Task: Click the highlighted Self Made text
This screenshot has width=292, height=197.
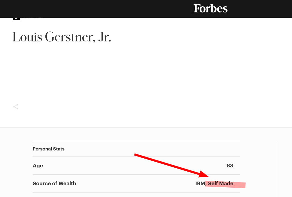Action: pyautogui.click(x=221, y=183)
